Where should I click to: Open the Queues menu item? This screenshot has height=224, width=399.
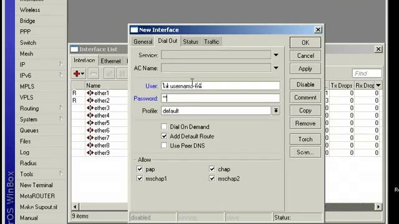click(x=29, y=130)
